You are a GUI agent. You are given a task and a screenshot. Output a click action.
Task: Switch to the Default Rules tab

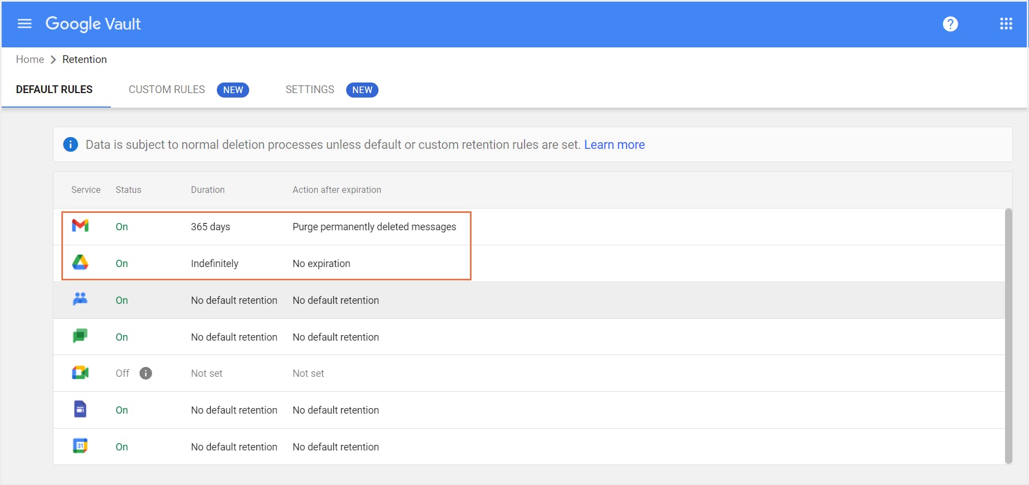coord(54,90)
